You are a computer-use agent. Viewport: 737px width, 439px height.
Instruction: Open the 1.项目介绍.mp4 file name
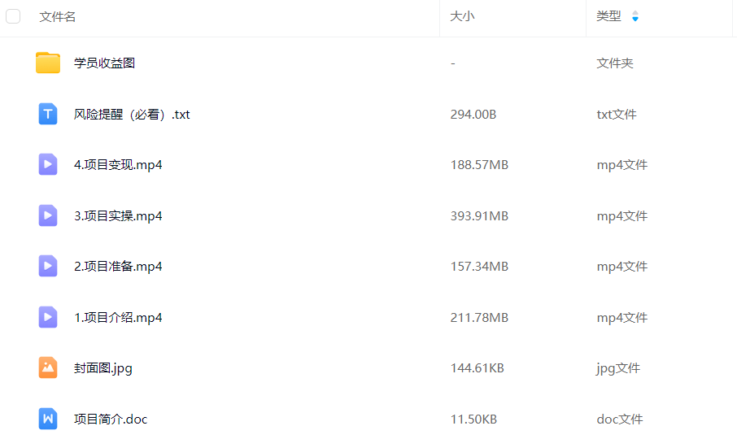click(x=118, y=317)
